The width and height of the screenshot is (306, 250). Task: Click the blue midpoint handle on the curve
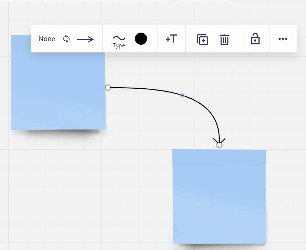(x=182, y=95)
